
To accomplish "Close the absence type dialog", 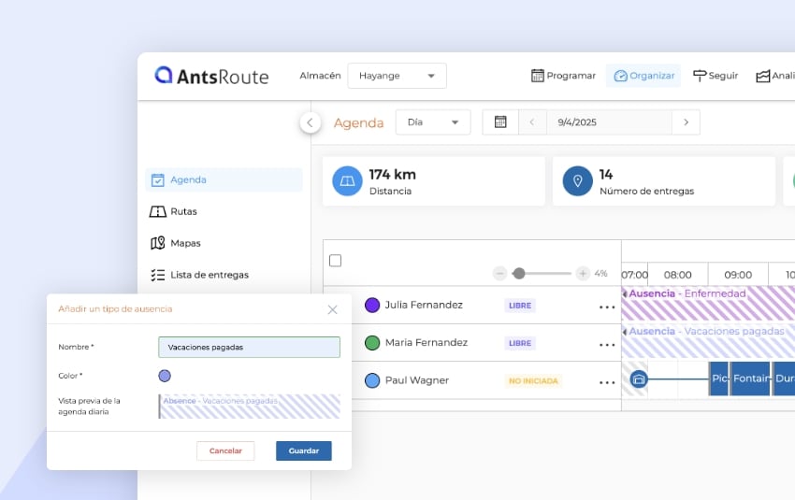I will 332,309.
